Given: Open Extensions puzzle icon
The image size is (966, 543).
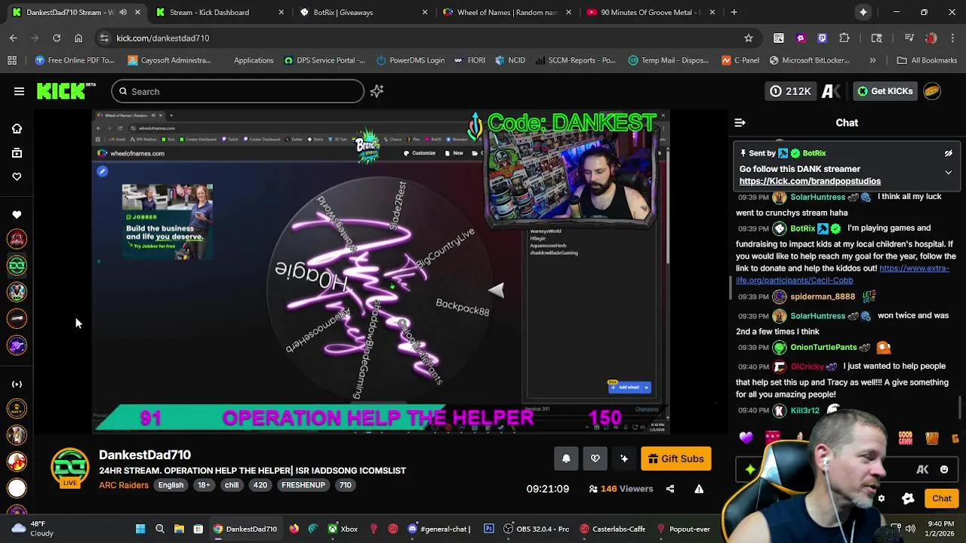Looking at the screenshot, I should pyautogui.click(x=844, y=38).
